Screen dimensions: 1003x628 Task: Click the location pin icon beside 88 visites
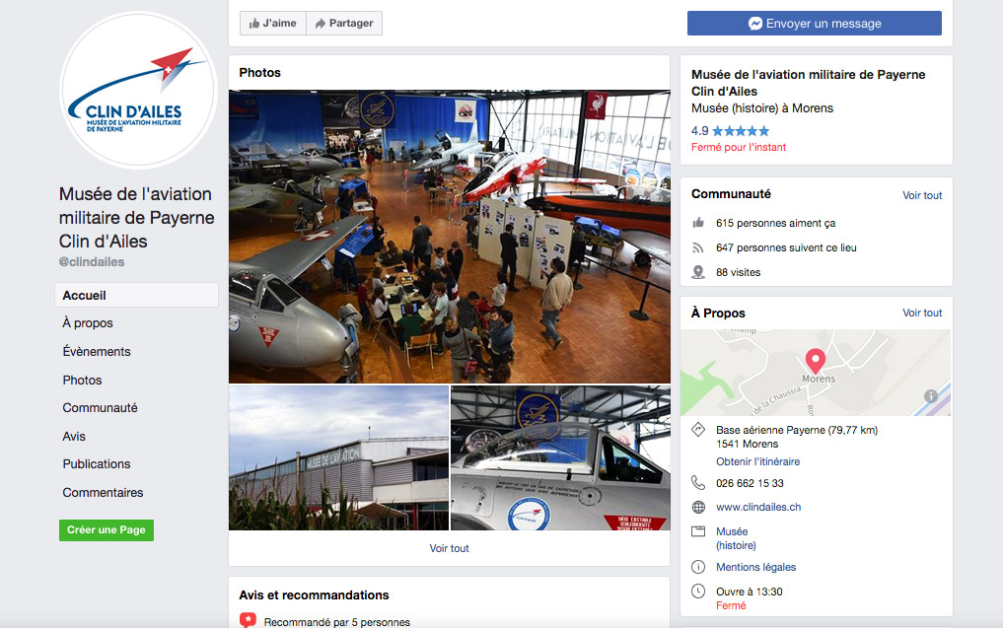pos(698,272)
